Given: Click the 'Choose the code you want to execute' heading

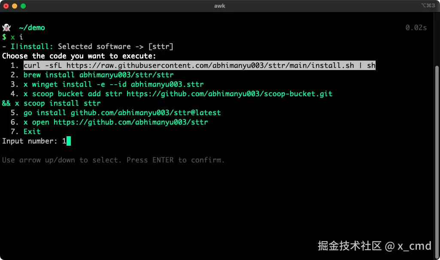Looking at the screenshot, I should (79, 56).
